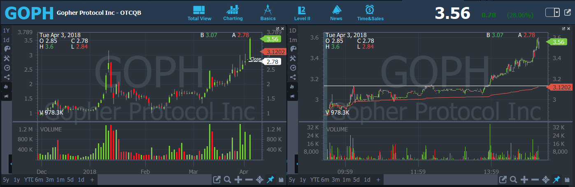Zoom out with the minus icon under daily chart
575x187 pixels.
[249, 180]
